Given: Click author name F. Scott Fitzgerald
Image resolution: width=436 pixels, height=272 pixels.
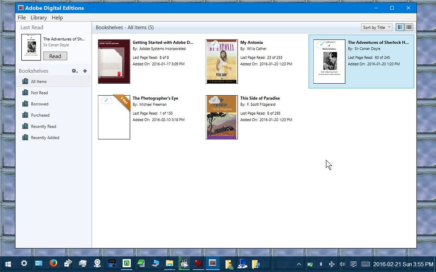Looking at the screenshot, I should tap(261, 105).
